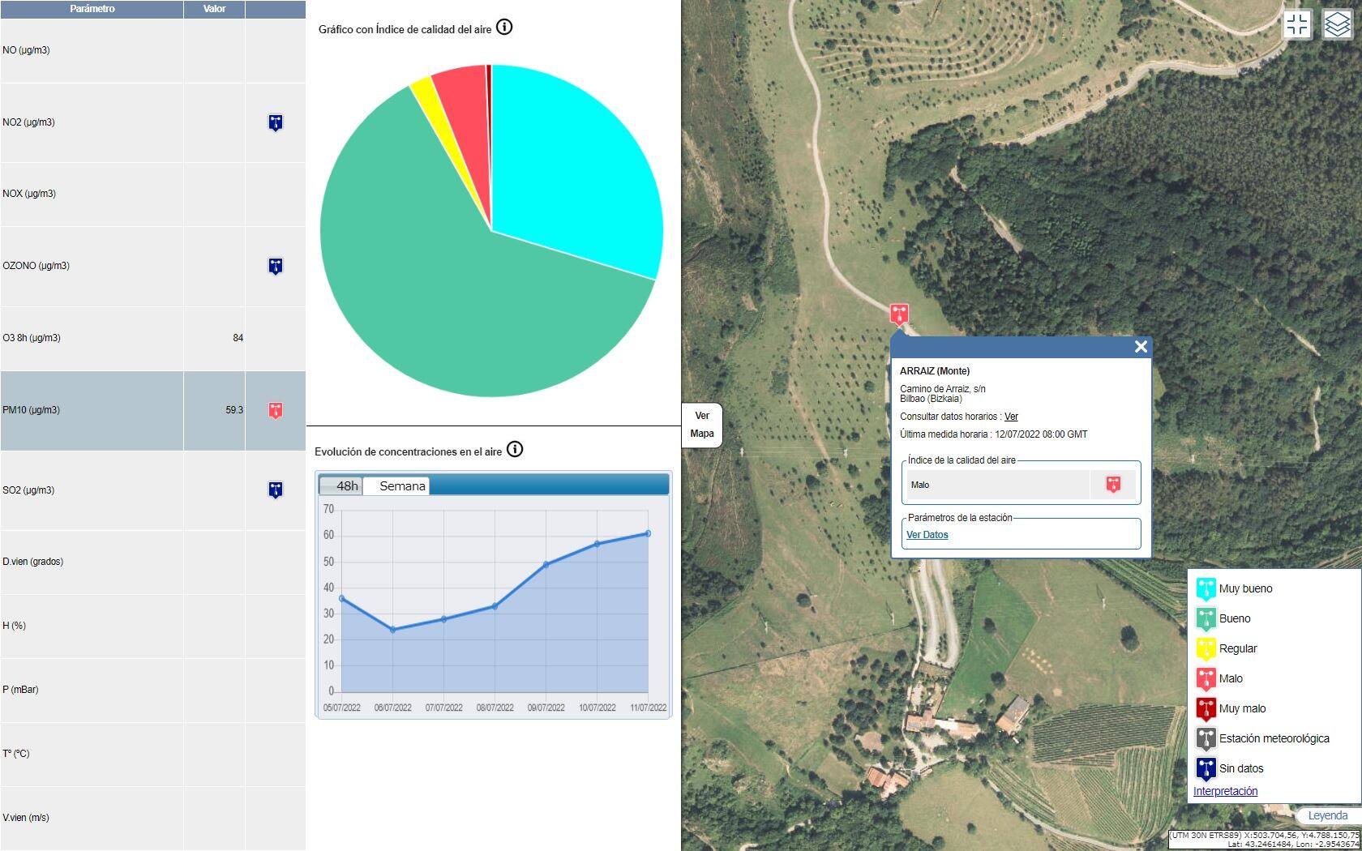The height and width of the screenshot is (851, 1362).
Task: Click the Malo legend icon
Action: point(1206,678)
